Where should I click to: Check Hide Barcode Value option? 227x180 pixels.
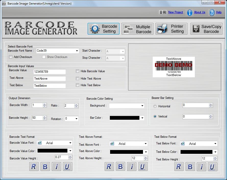[78, 71]
